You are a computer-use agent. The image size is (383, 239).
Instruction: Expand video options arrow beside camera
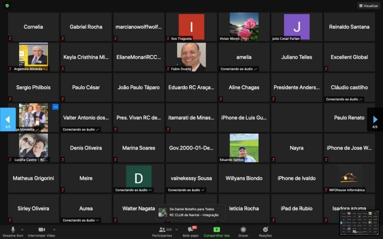pyautogui.click(x=54, y=229)
